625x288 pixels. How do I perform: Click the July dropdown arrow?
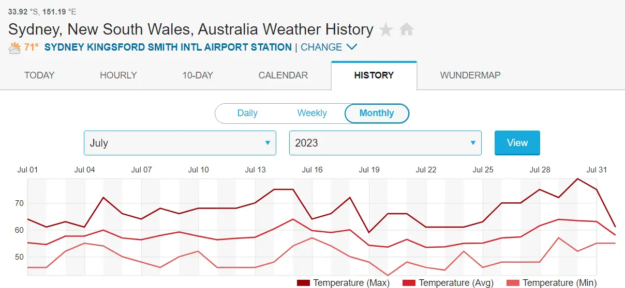click(x=267, y=143)
